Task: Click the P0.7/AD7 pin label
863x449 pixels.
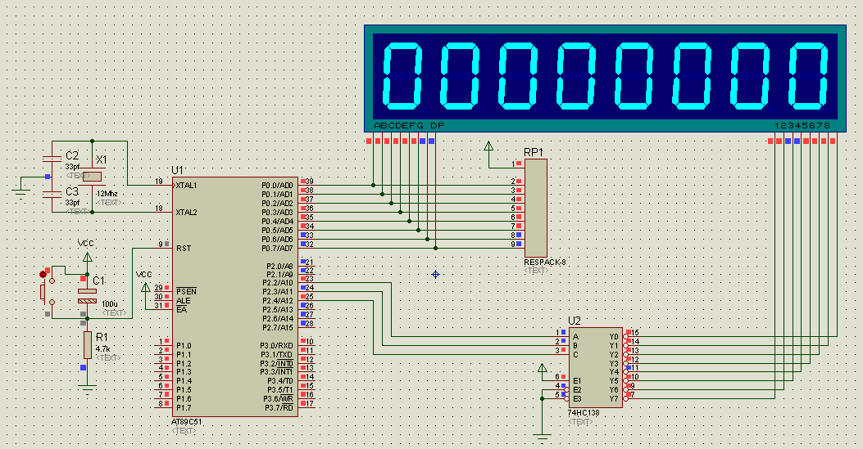Action: pos(277,248)
